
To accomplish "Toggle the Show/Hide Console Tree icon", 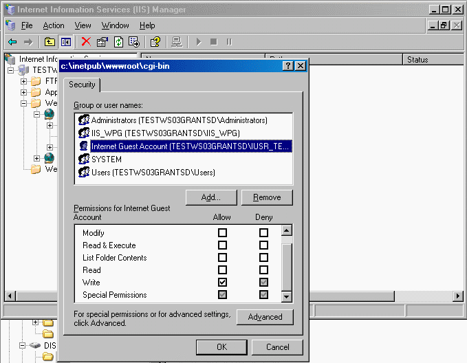I will point(66,42).
